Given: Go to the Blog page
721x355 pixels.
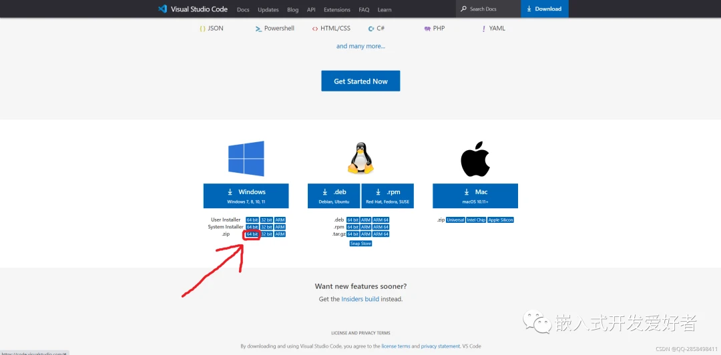Looking at the screenshot, I should (293, 9).
